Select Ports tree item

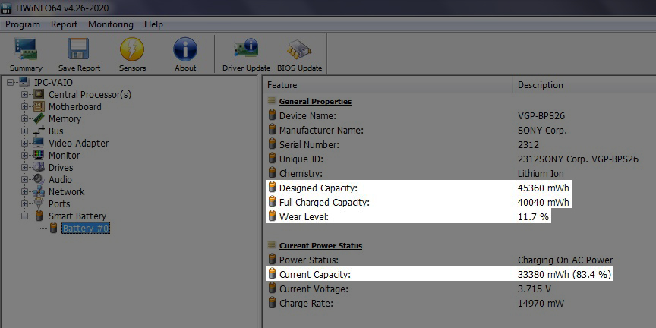[59, 203]
